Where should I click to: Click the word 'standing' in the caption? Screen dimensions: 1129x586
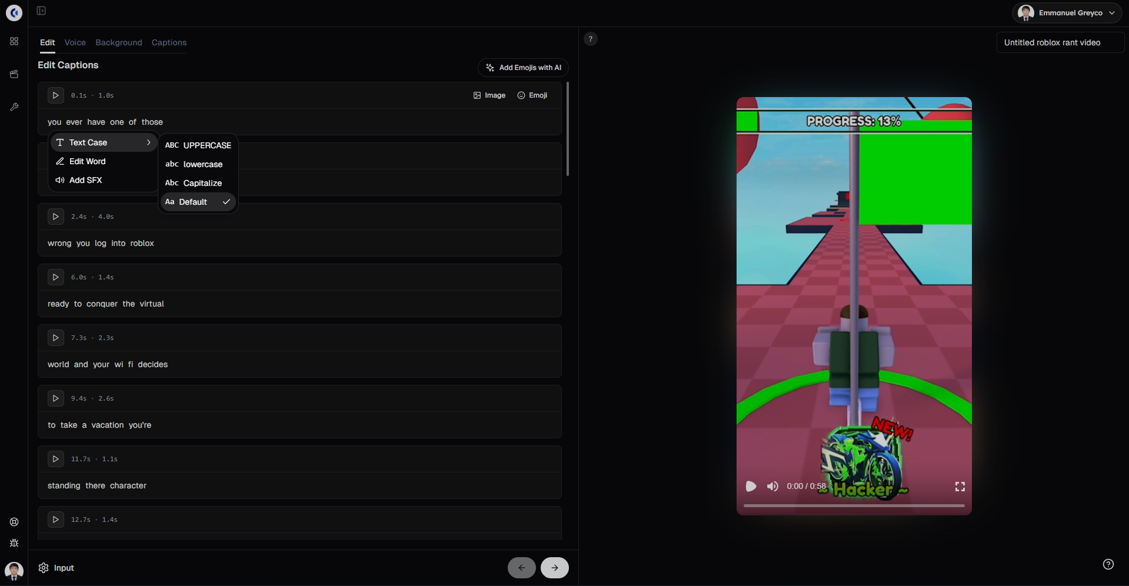pos(64,485)
